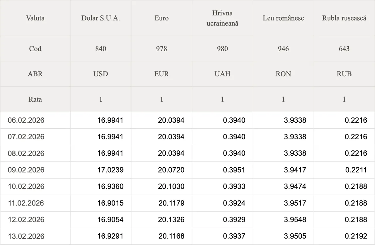375x245 pixels.
Task: Select the RUB abbreviation cell
Action: 344,74
